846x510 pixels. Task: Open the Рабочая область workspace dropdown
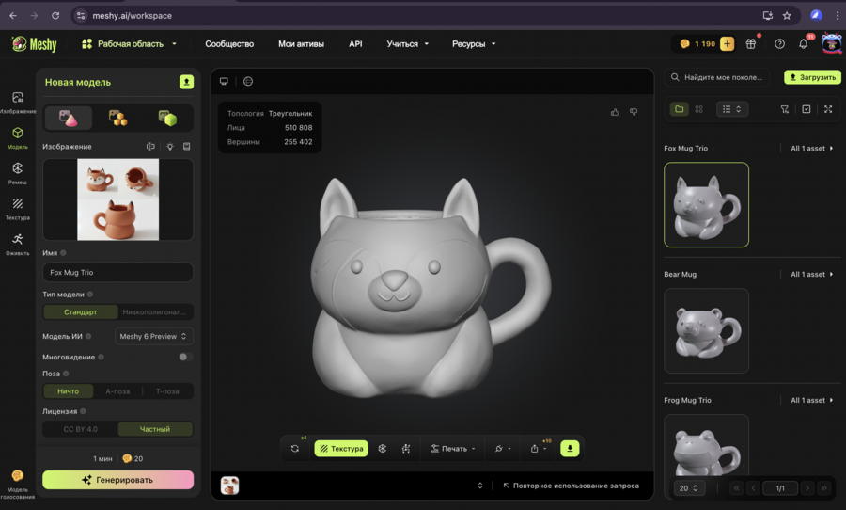pyautogui.click(x=130, y=43)
